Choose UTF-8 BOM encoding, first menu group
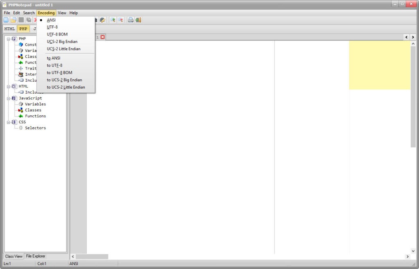Screen dimensions: 419x269 pyautogui.click(x=66, y=34)
